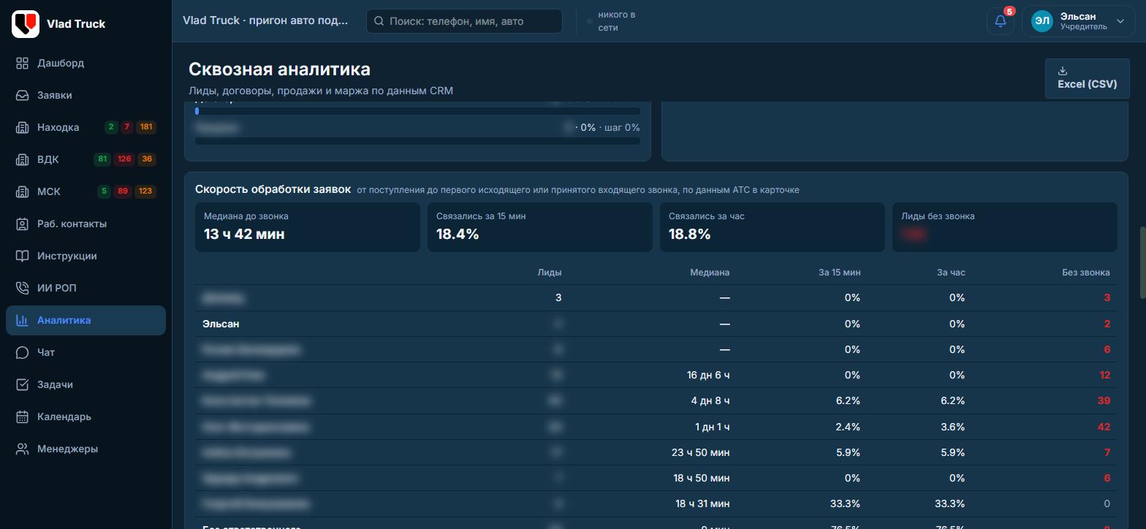This screenshot has width=1146, height=529.
Task: Click the page vertical scrollbar thumb
Action: click(x=1142, y=263)
